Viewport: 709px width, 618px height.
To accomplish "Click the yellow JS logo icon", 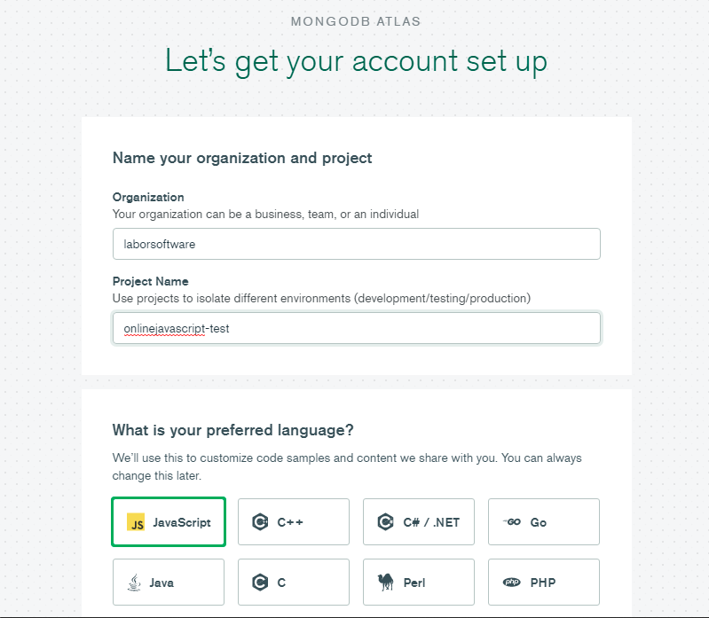I will tap(136, 522).
